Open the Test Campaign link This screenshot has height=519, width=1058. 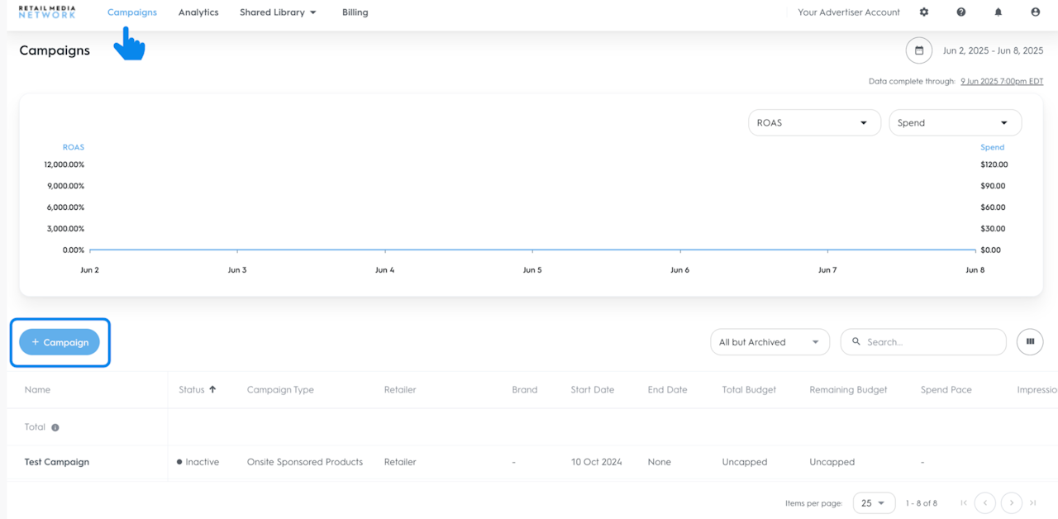[57, 462]
